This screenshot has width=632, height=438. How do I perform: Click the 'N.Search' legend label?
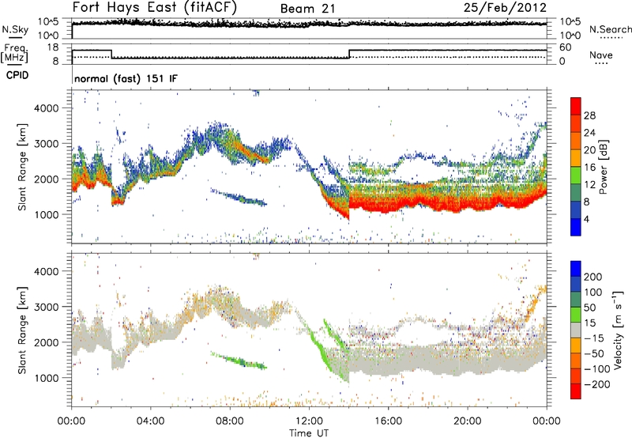click(x=610, y=29)
